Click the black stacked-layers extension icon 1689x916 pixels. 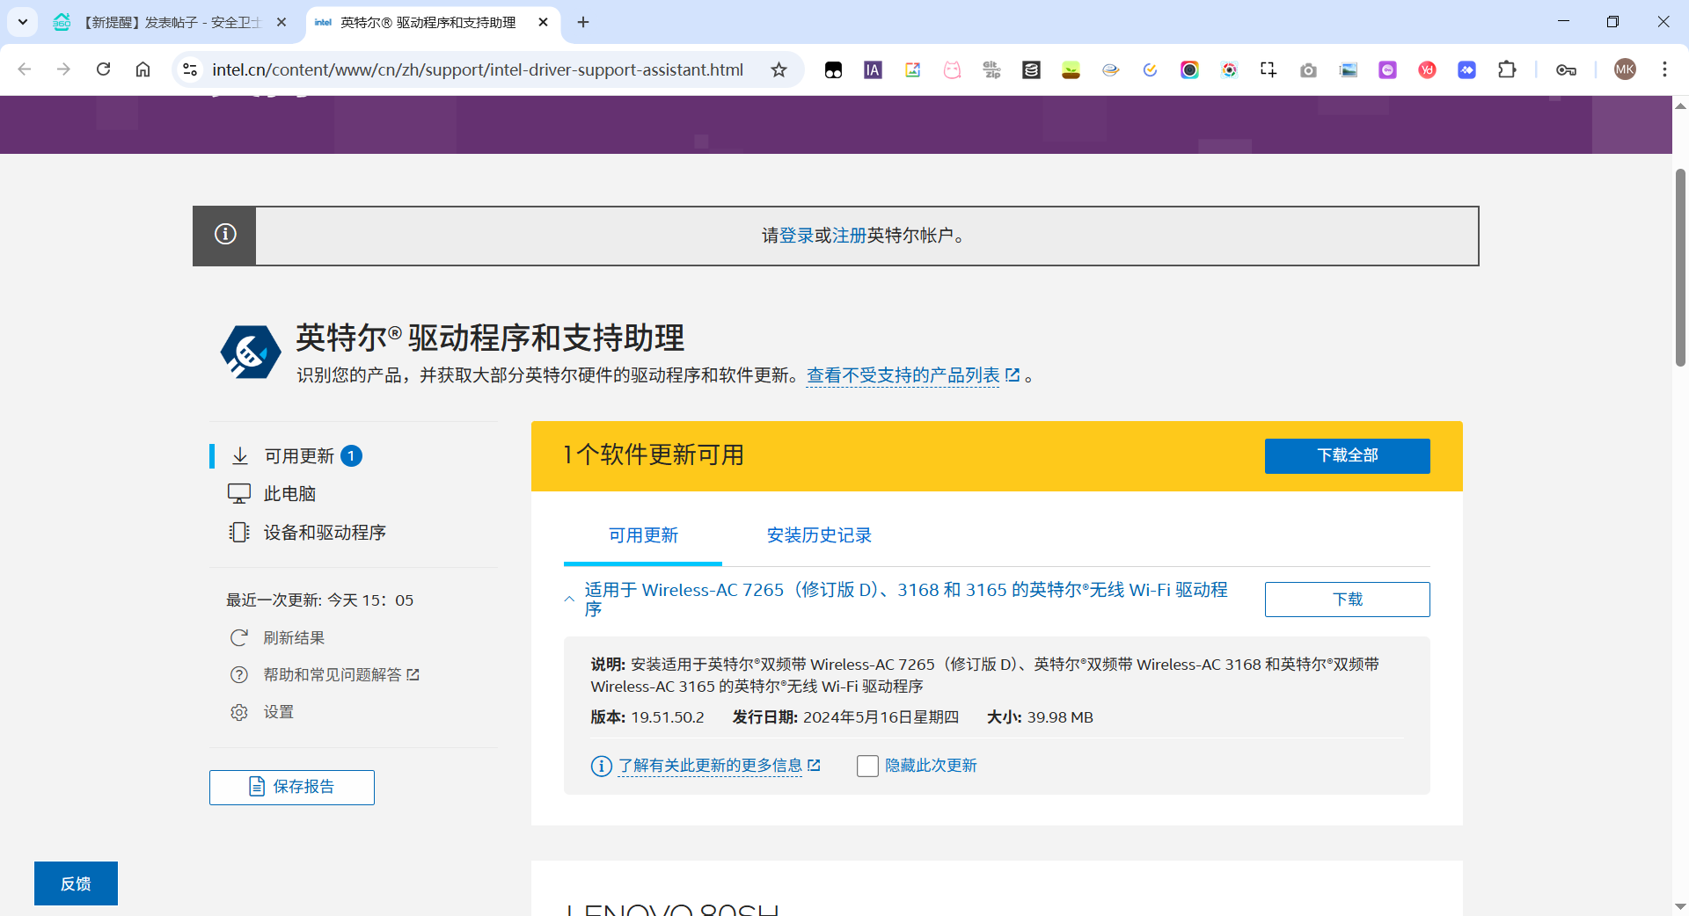1031,70
